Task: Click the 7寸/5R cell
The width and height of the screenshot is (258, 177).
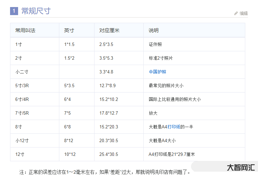Action: point(22,113)
